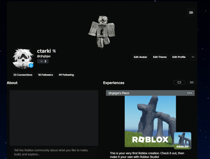Open rjhgbjye's Place title link
The width and height of the screenshot is (210, 159).
pos(119,93)
